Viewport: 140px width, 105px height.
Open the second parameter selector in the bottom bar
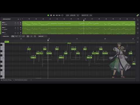pyautogui.click(x=20, y=80)
